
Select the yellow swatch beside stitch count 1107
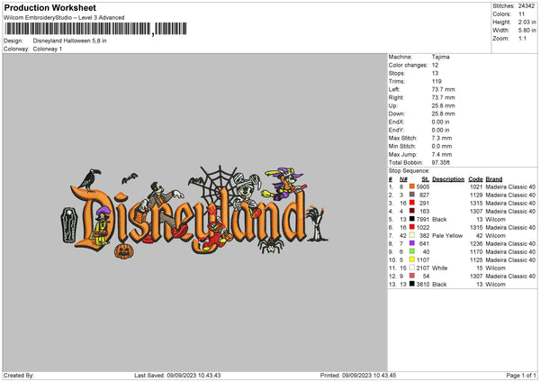[x=412, y=259]
